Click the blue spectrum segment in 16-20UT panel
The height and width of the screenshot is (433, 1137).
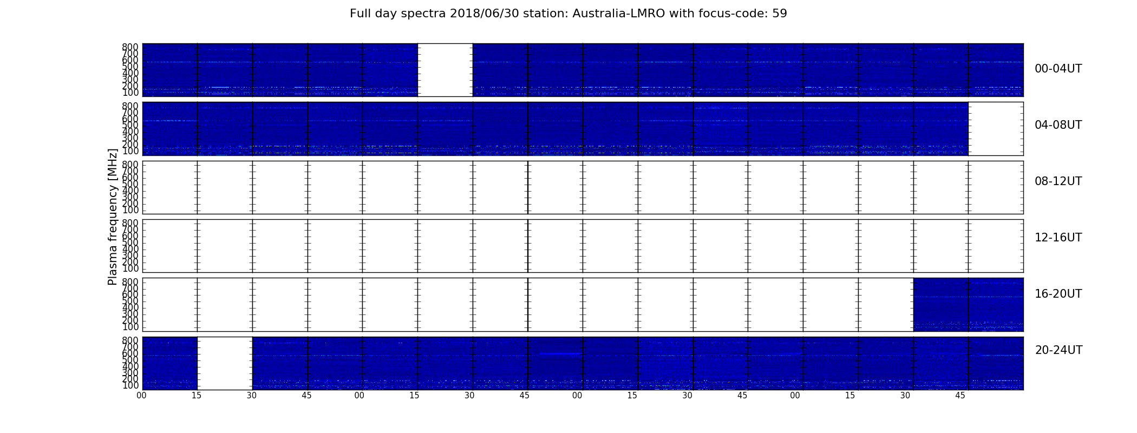(968, 305)
